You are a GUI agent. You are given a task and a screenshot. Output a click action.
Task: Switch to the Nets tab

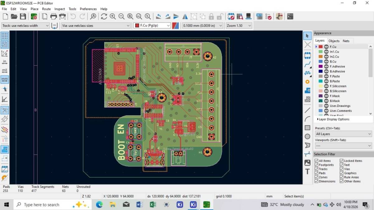click(x=346, y=41)
